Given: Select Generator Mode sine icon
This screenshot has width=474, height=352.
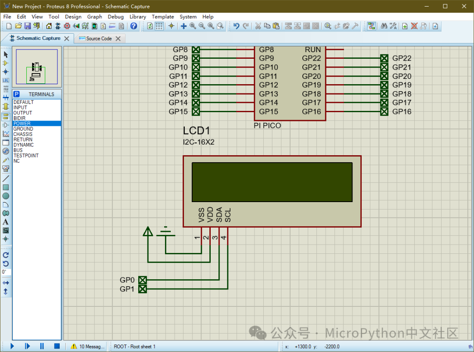Looking at the screenshot, I should pos(6,151).
